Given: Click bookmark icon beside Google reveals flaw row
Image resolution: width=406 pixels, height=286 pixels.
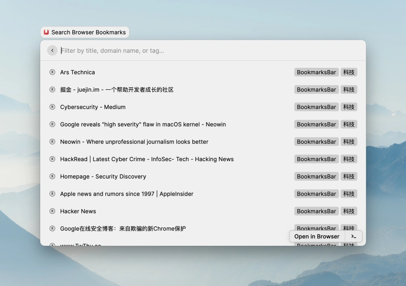Looking at the screenshot, I should (52, 124).
